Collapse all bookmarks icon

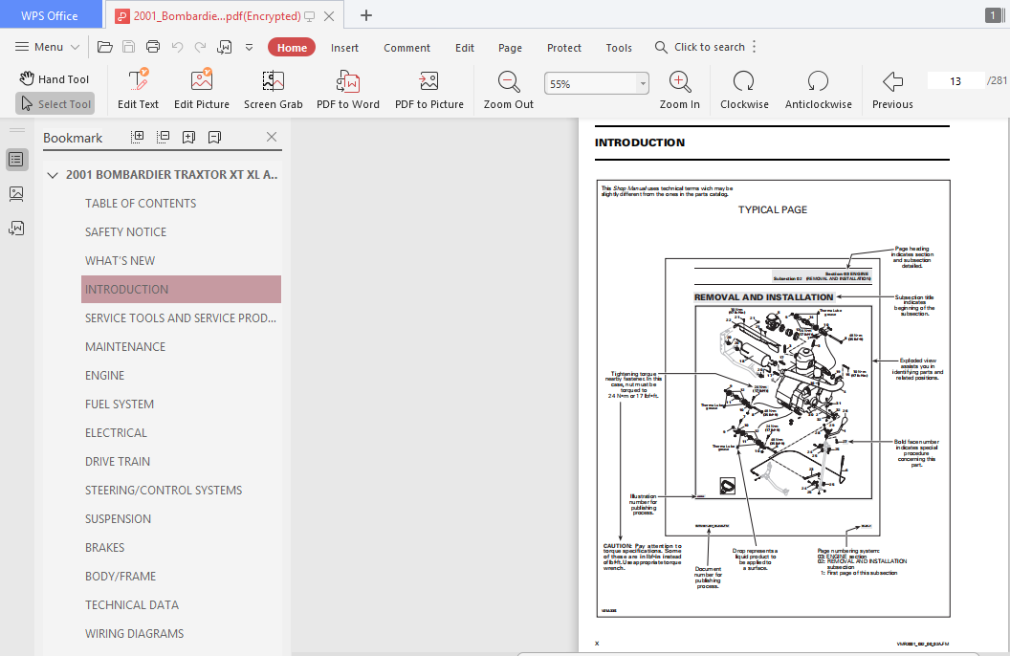click(x=163, y=137)
